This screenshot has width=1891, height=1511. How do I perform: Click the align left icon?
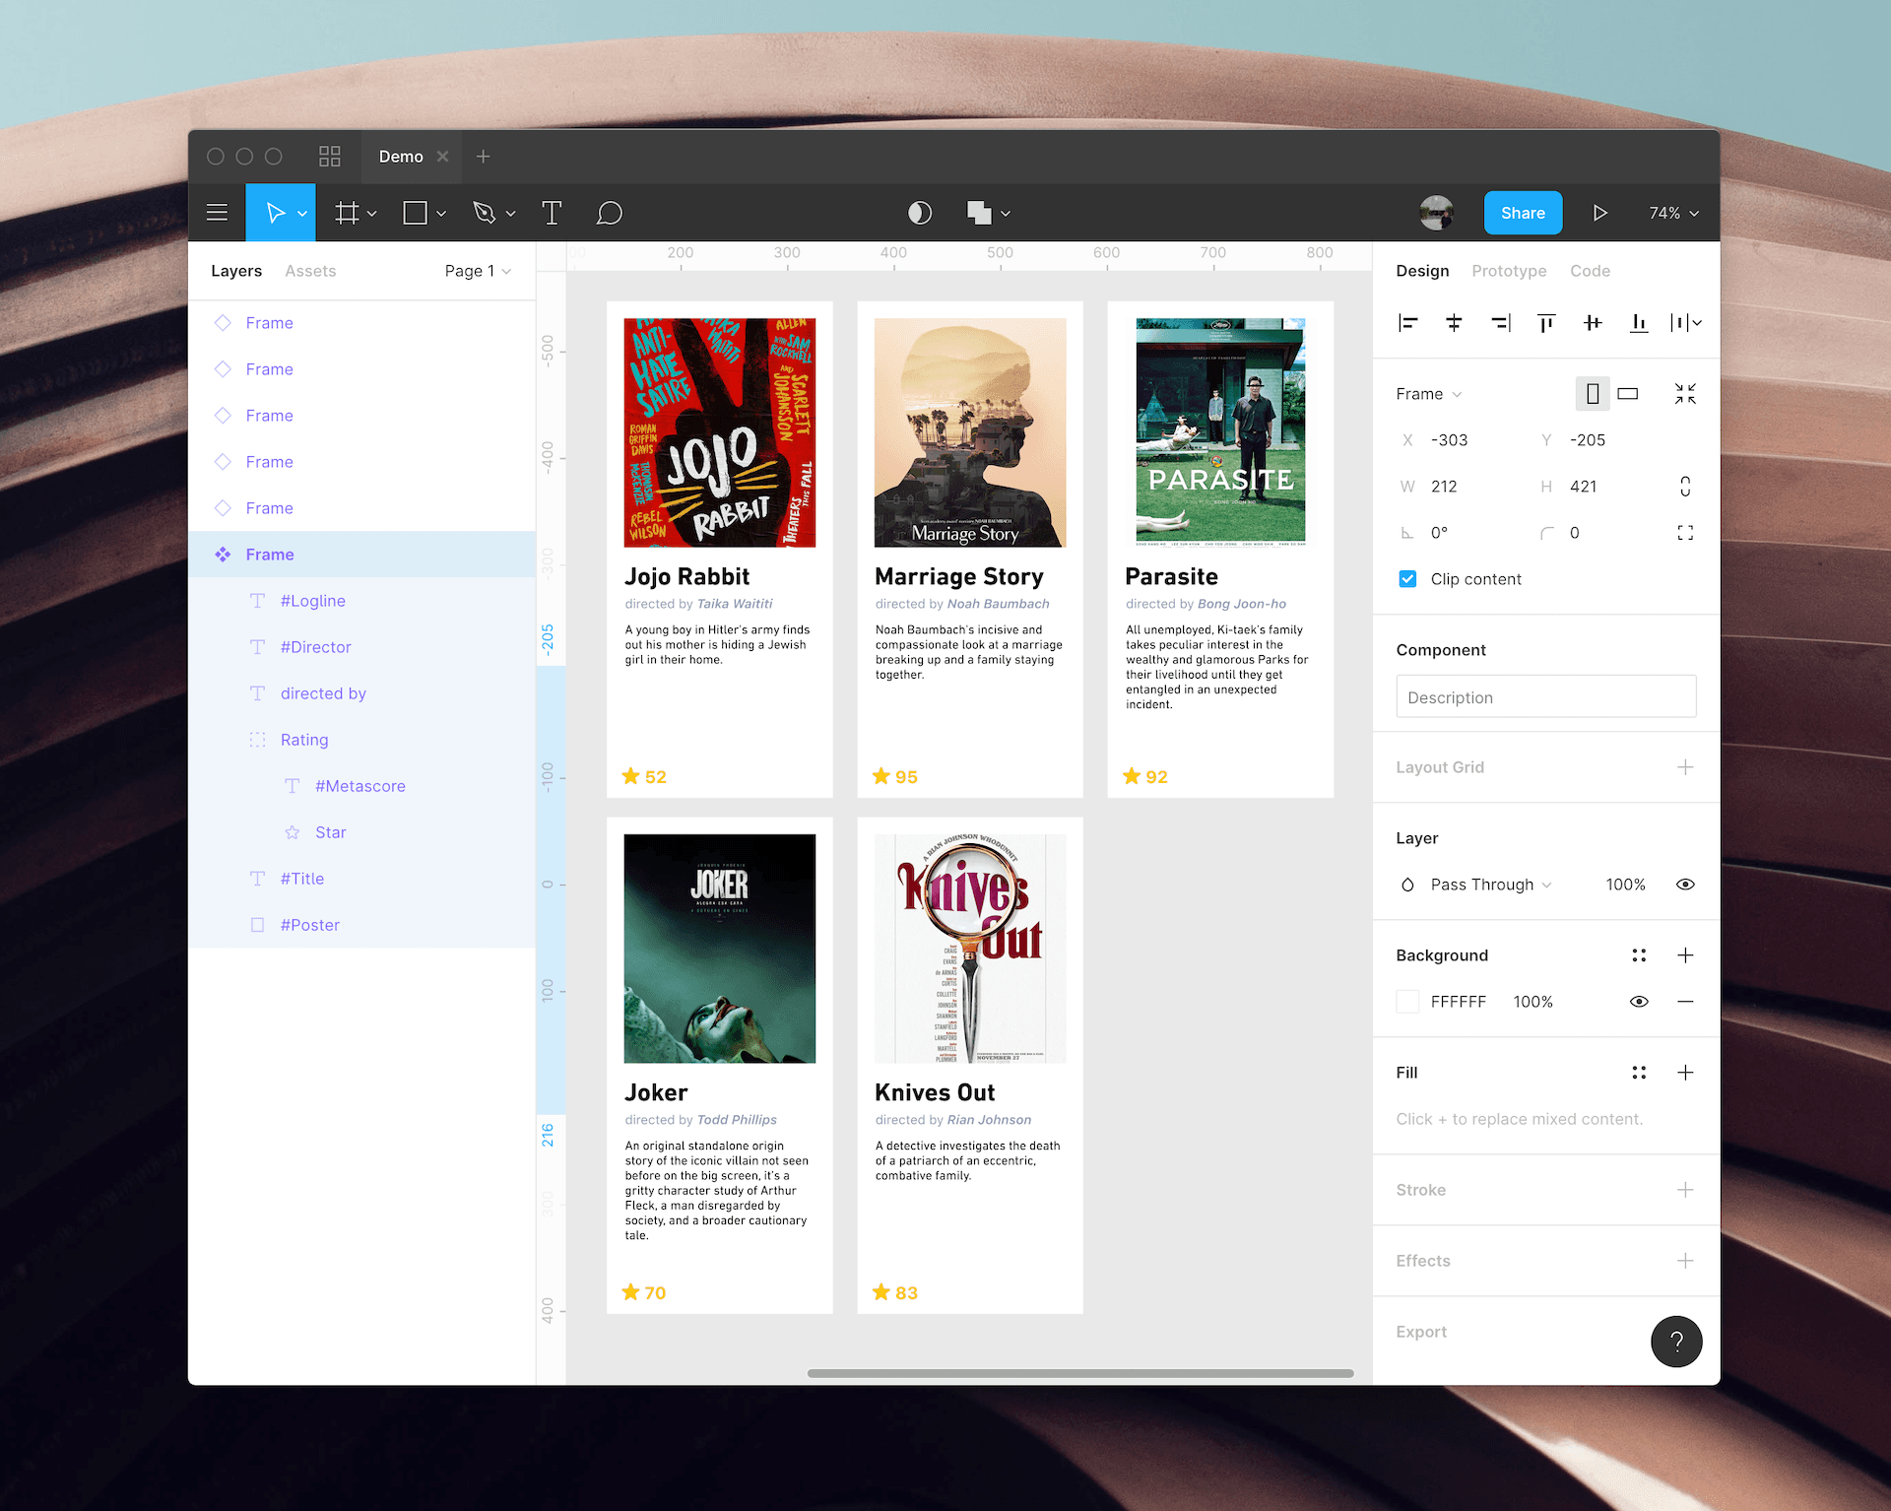[x=1407, y=322]
